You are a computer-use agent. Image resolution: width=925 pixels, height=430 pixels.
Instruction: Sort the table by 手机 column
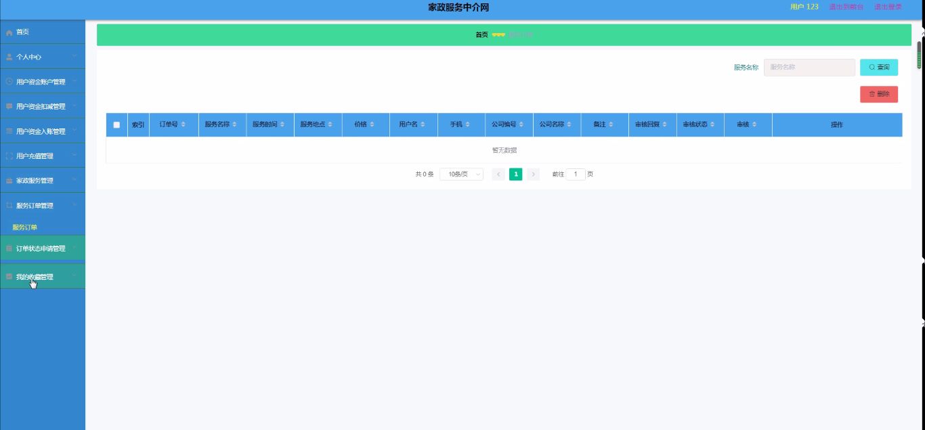point(468,124)
